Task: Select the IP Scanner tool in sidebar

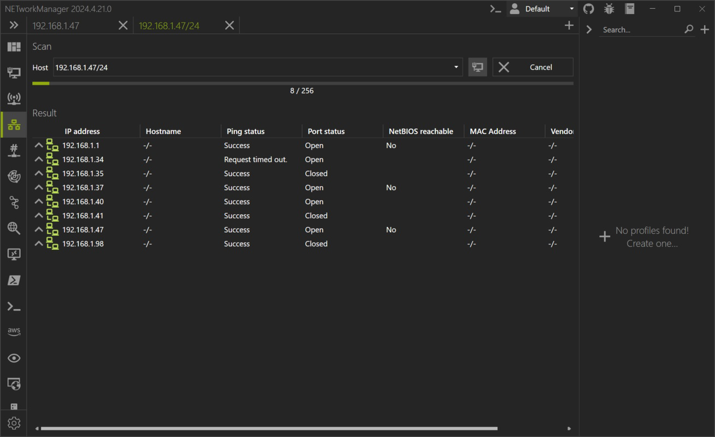Action: click(14, 125)
